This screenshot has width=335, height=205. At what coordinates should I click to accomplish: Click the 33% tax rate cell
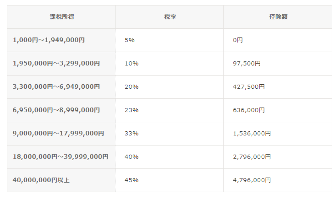170,133
